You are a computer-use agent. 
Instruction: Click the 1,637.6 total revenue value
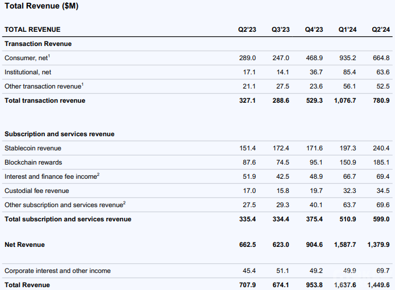346,285
